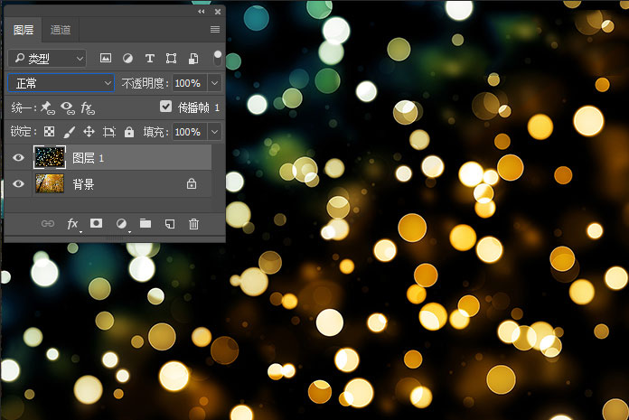Image resolution: width=629 pixels, height=420 pixels.
Task: Filter layers by pixel image layers
Action: [106, 58]
